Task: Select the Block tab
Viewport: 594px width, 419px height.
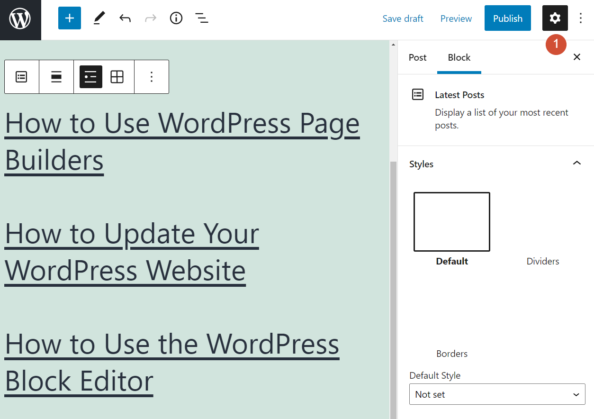Action: [459, 57]
